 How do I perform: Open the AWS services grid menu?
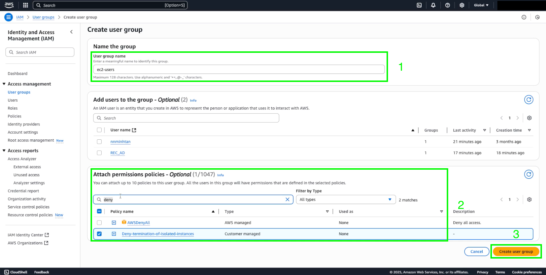pyautogui.click(x=25, y=5)
